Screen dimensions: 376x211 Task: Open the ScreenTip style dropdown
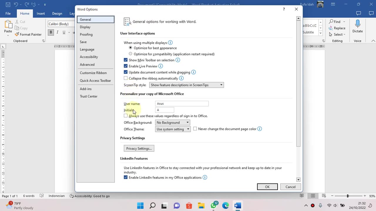(x=187, y=85)
